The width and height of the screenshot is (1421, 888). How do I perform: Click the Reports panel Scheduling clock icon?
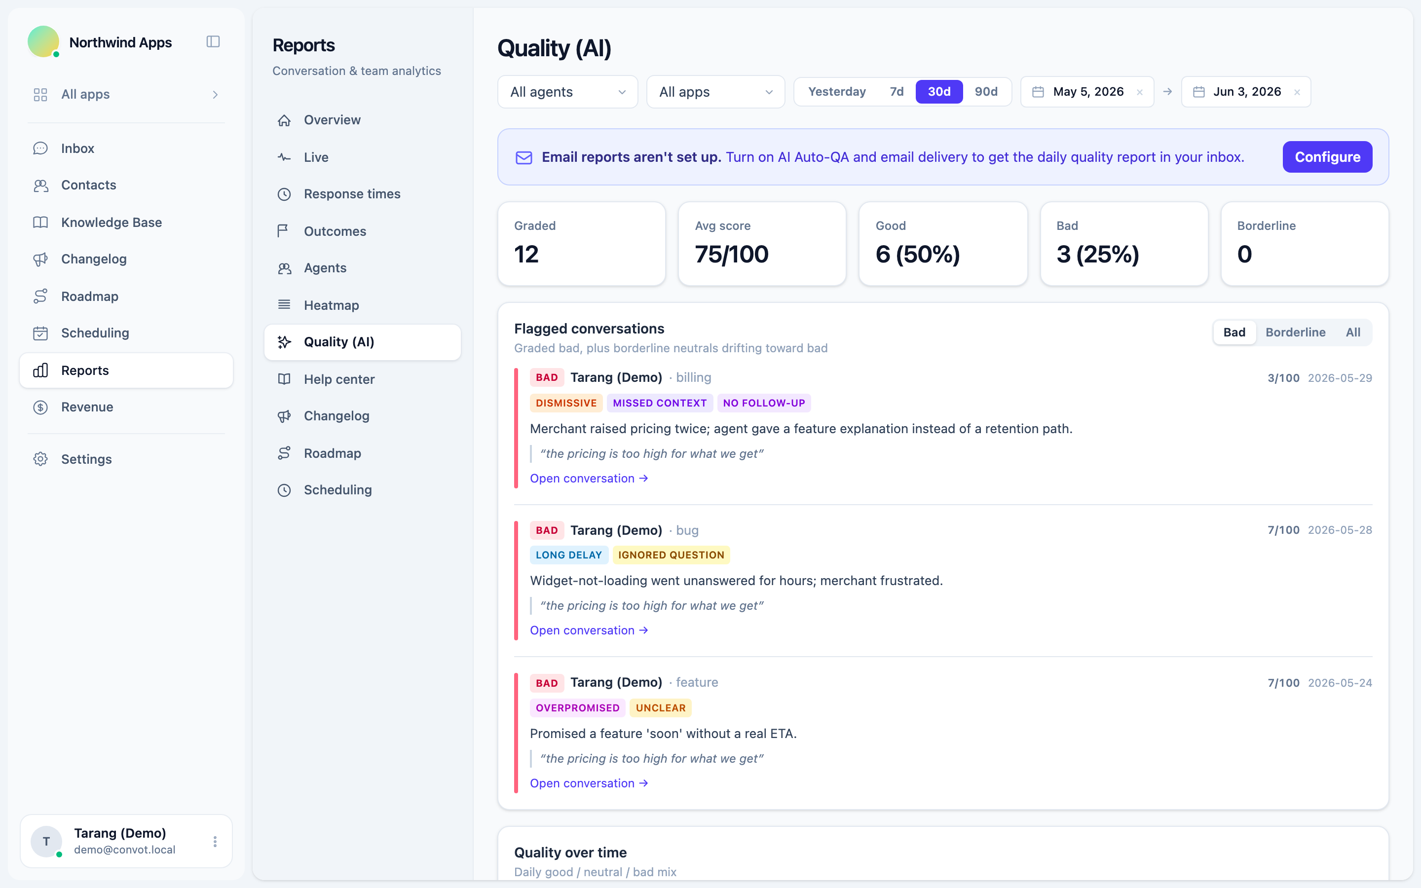click(284, 490)
